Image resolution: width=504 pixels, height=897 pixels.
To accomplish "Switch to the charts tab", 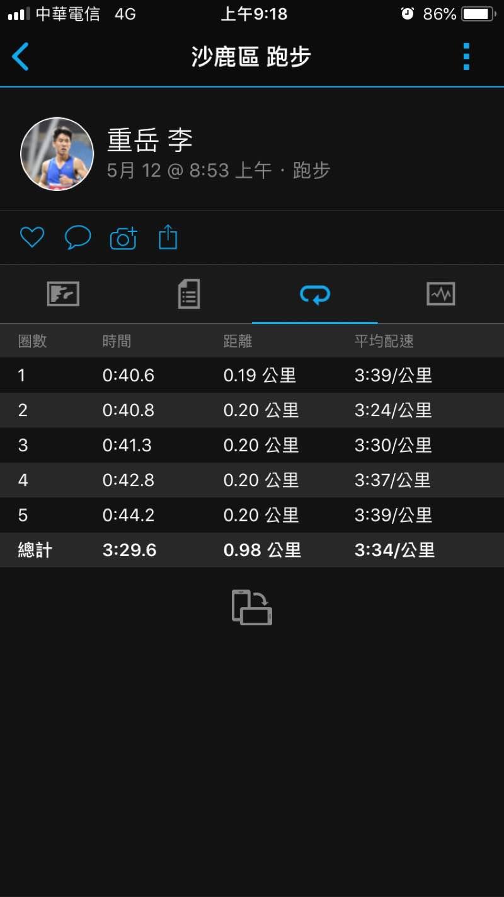I will (x=440, y=294).
